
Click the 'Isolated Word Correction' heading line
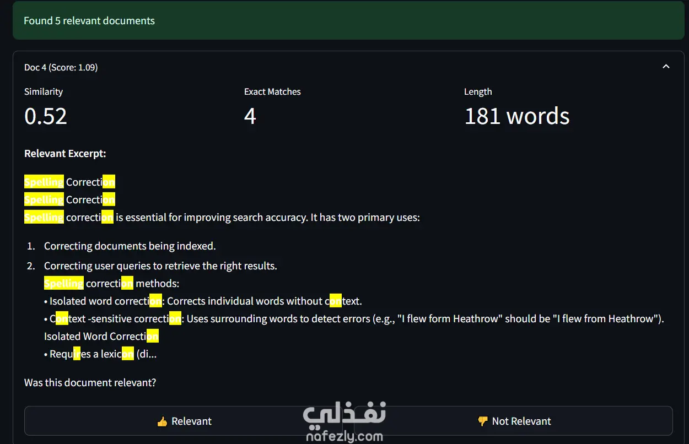[101, 336]
